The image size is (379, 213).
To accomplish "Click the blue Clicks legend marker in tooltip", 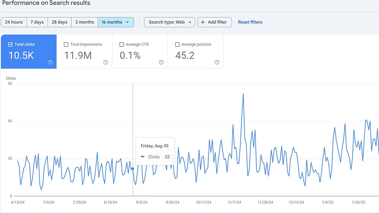I will (x=143, y=157).
